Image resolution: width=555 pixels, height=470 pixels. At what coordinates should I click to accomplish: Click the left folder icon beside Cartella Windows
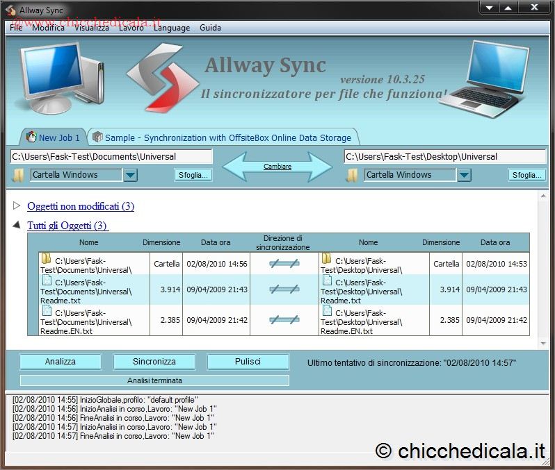[18, 175]
